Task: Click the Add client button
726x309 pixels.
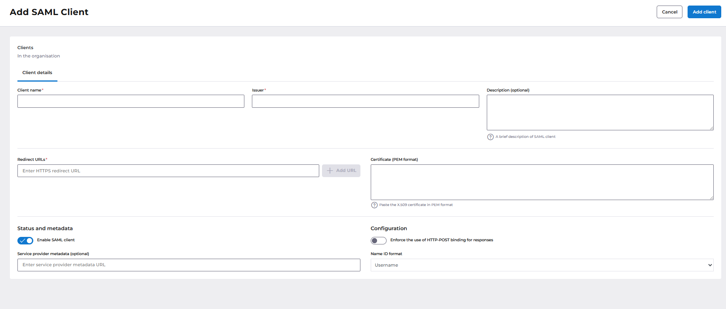Action: 704,12
